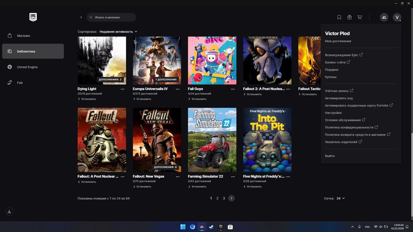Click the Windows Start button
The image size is (413, 232).
[183, 227]
